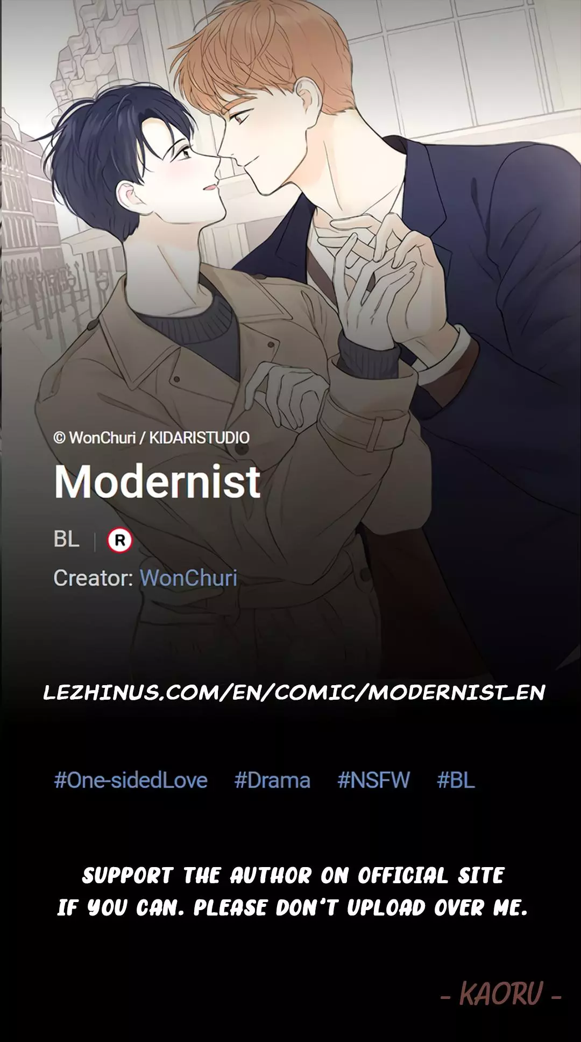The height and width of the screenshot is (1042, 581).
Task: Select the BL genre label
Action: tap(66, 539)
